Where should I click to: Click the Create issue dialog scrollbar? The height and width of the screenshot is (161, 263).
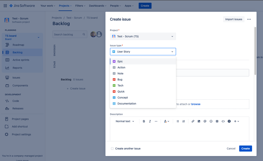coord(255,51)
